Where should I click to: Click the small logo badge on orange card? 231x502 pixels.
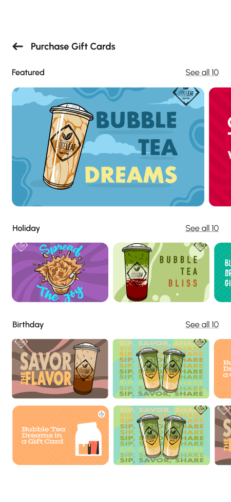102,414
